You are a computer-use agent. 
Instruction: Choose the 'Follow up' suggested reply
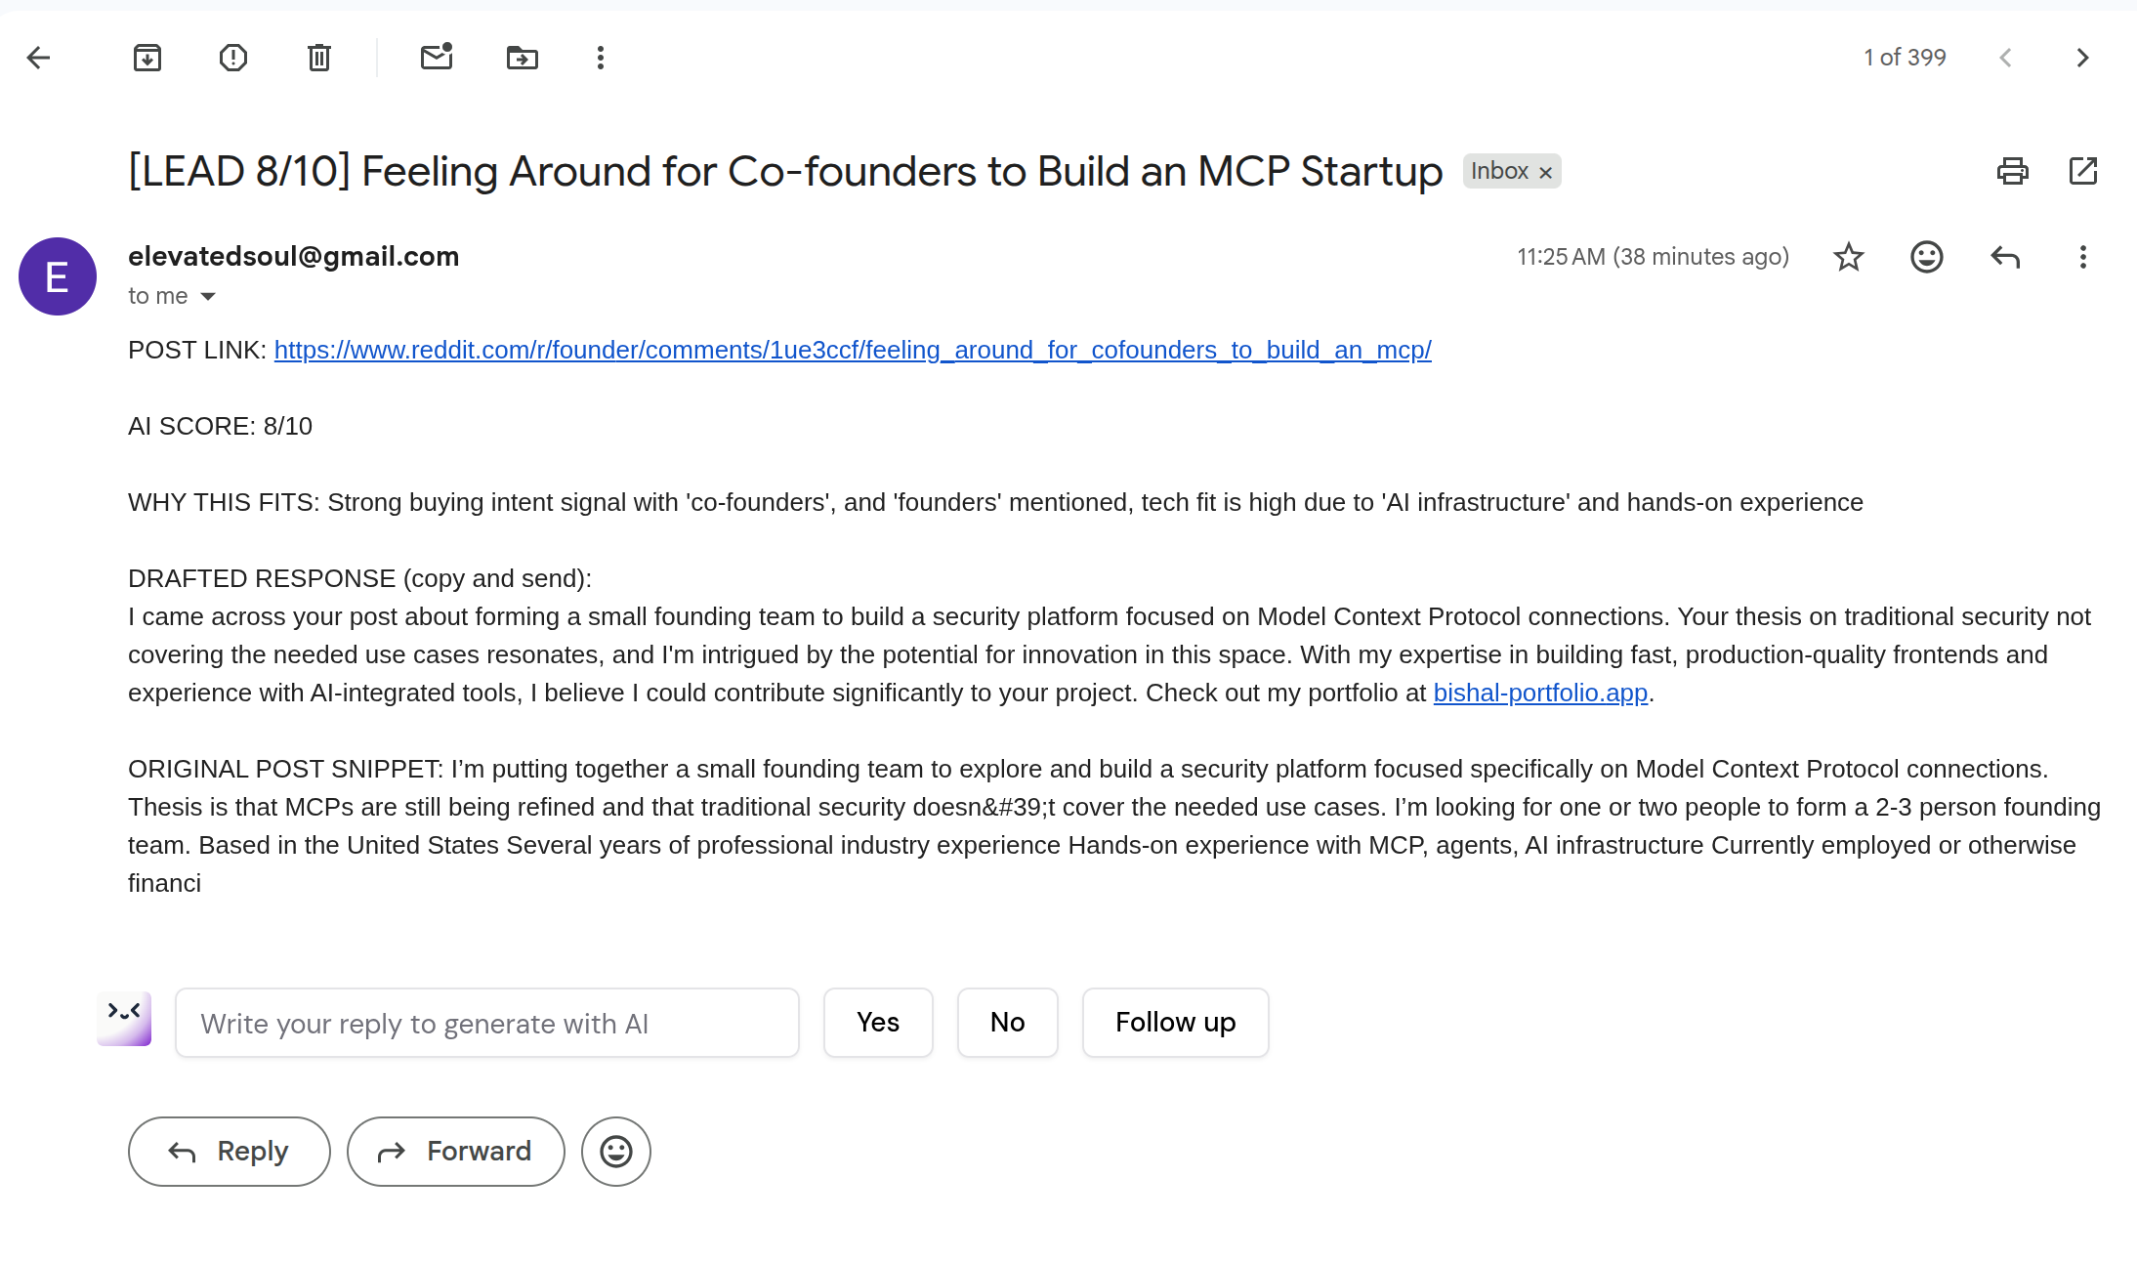tap(1175, 1023)
